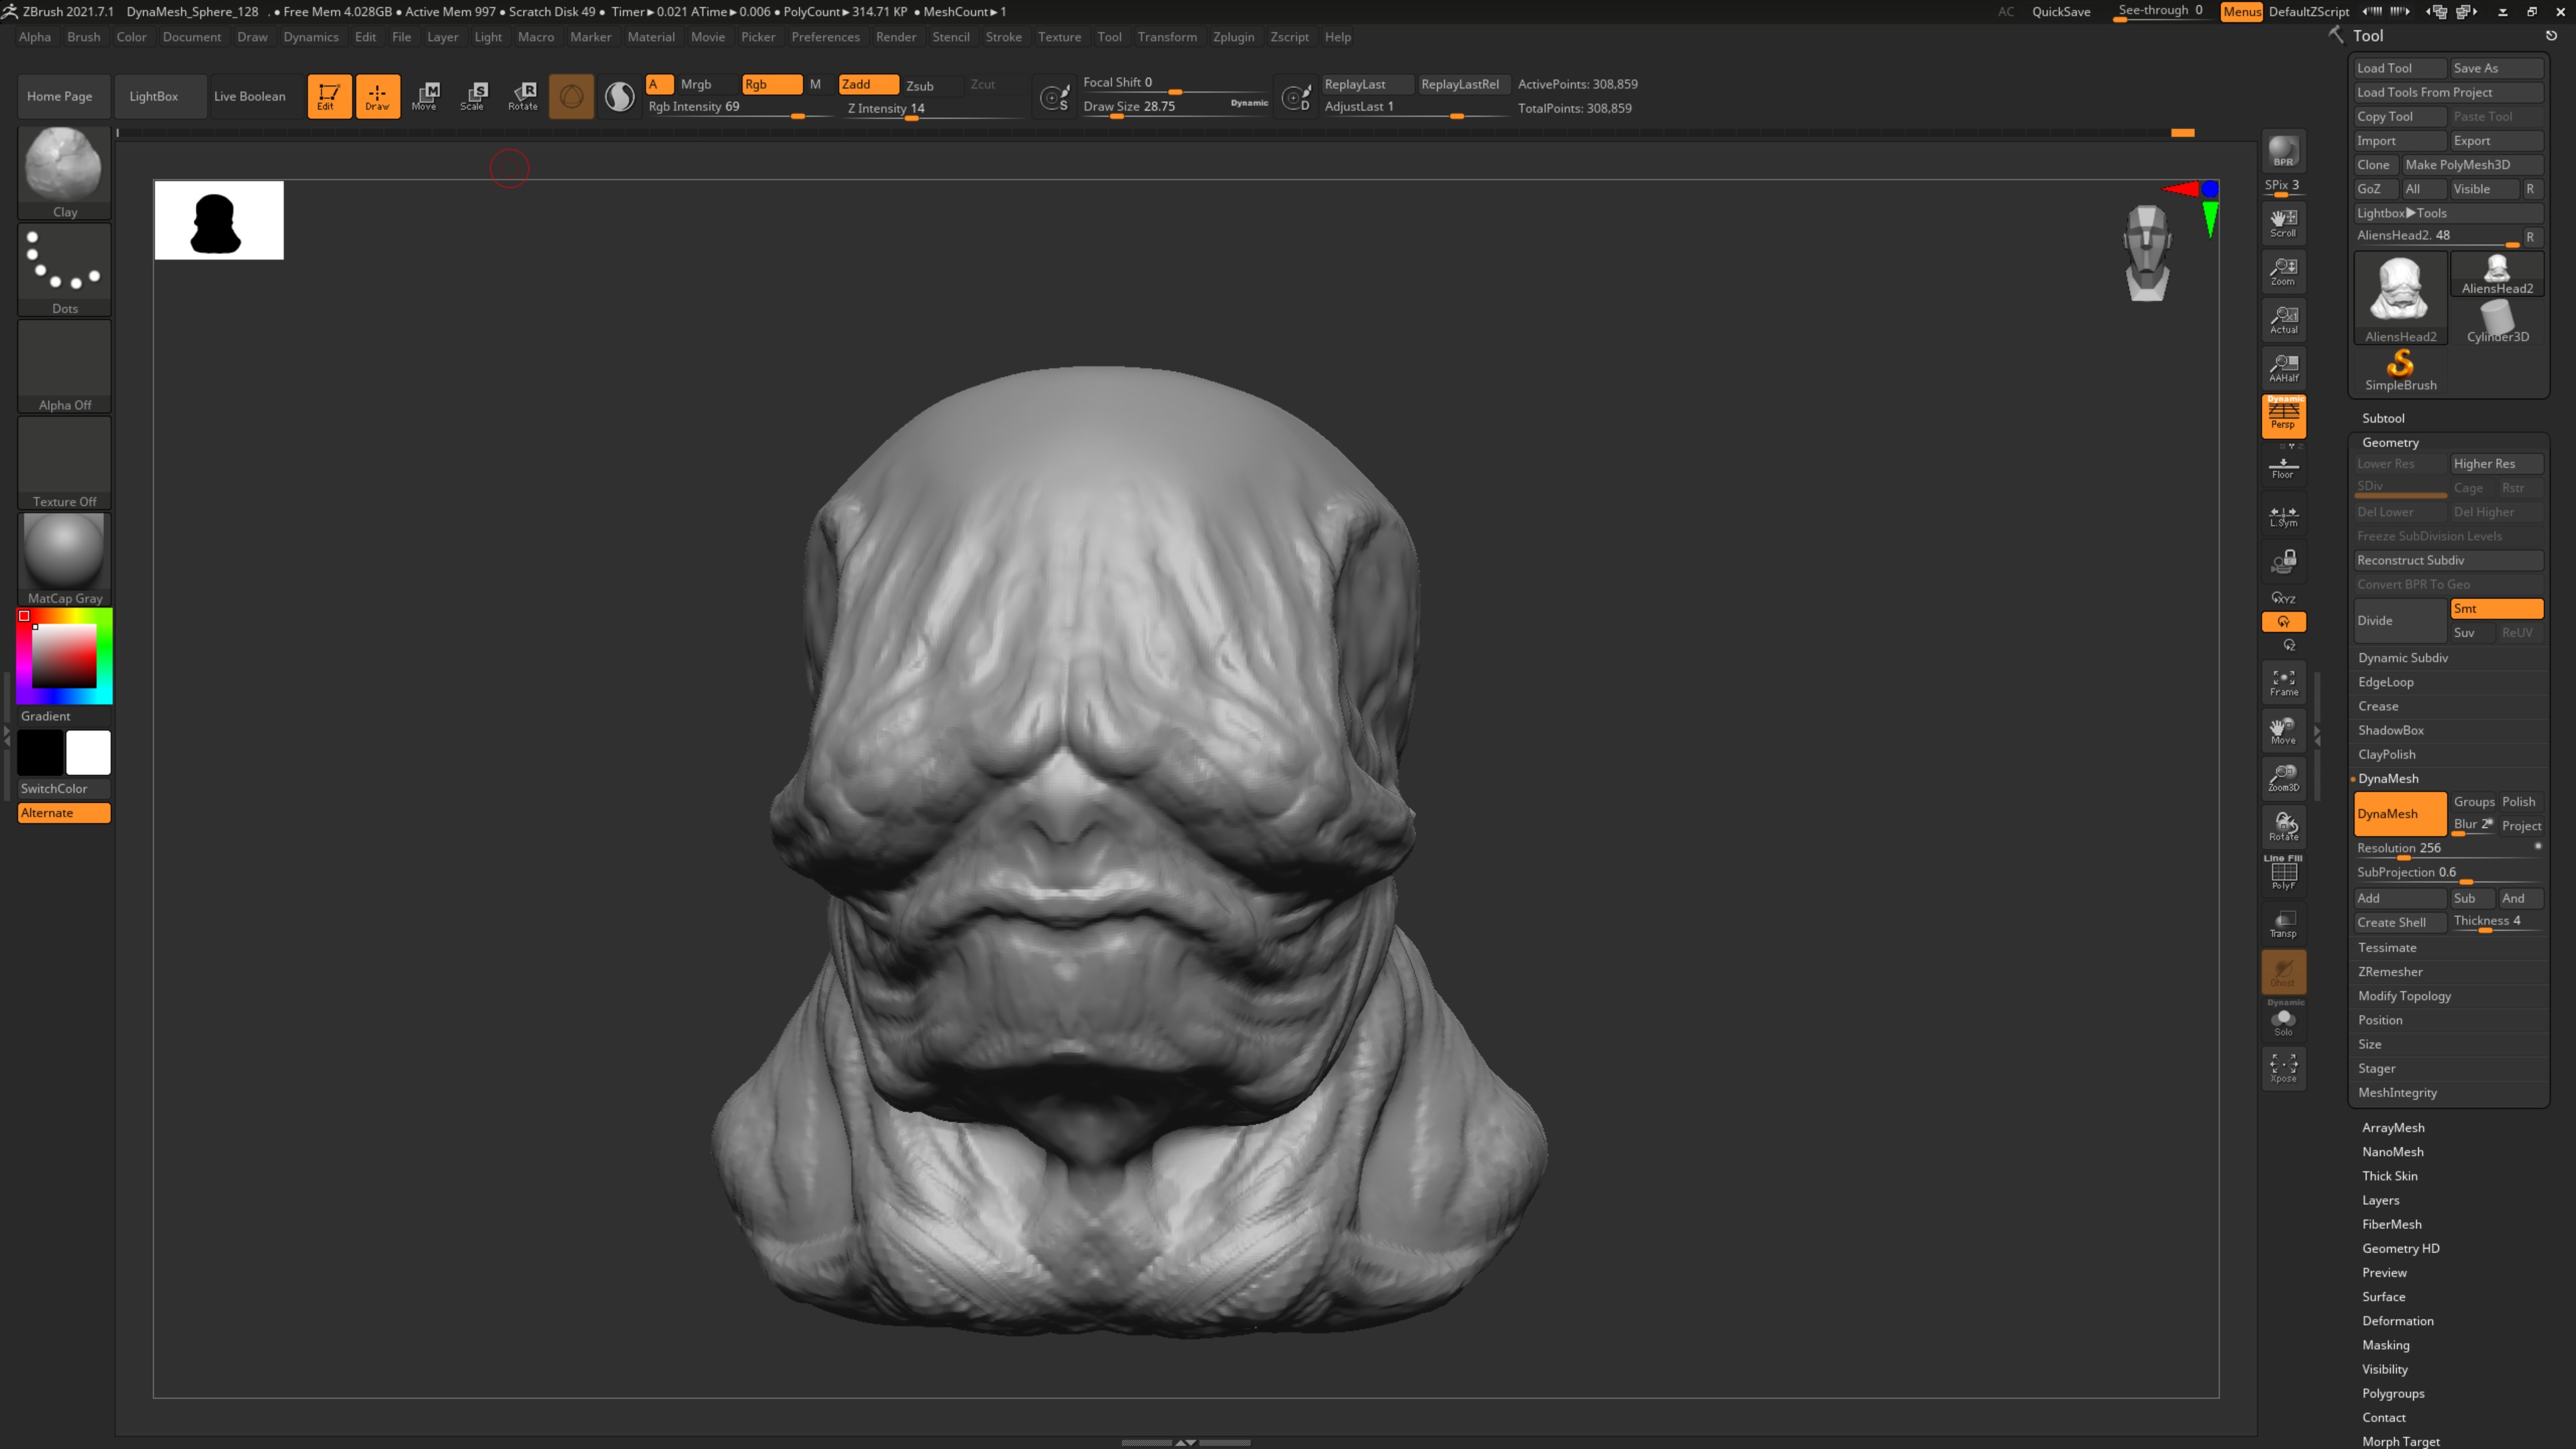Select the Rotate transform tool
The image size is (2576, 1449).
click(x=523, y=96)
